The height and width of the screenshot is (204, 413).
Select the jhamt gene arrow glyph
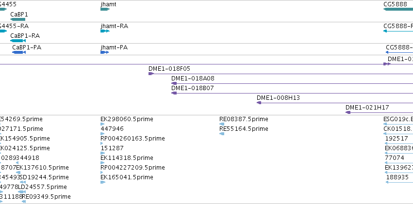[x=105, y=9]
